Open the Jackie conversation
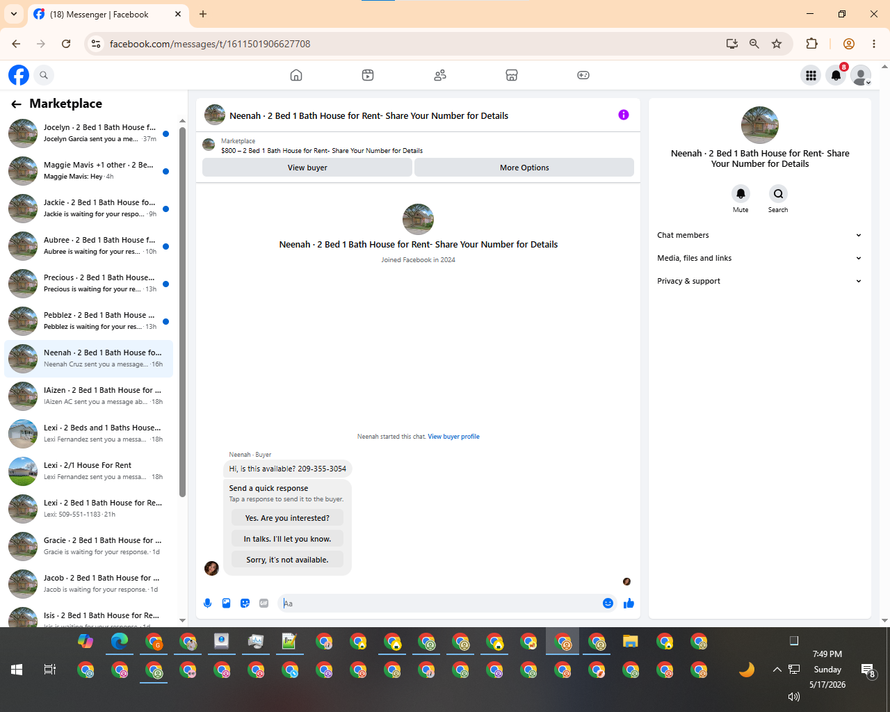The width and height of the screenshot is (890, 712). [x=88, y=208]
